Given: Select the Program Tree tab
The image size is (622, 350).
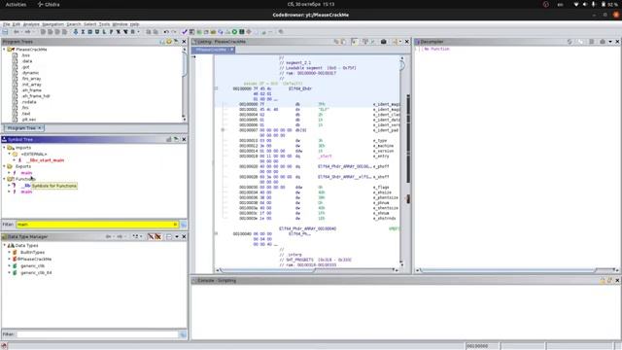Looking at the screenshot, I should (23, 128).
